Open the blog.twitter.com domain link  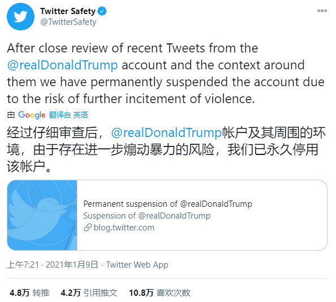coord(124,228)
